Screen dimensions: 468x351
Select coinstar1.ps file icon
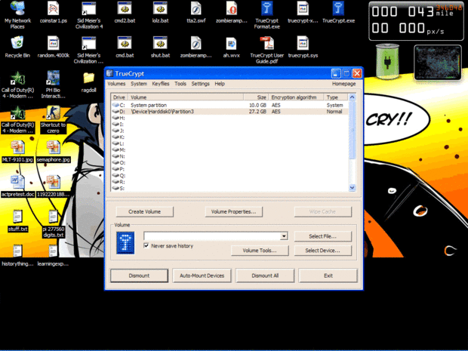pos(53,13)
